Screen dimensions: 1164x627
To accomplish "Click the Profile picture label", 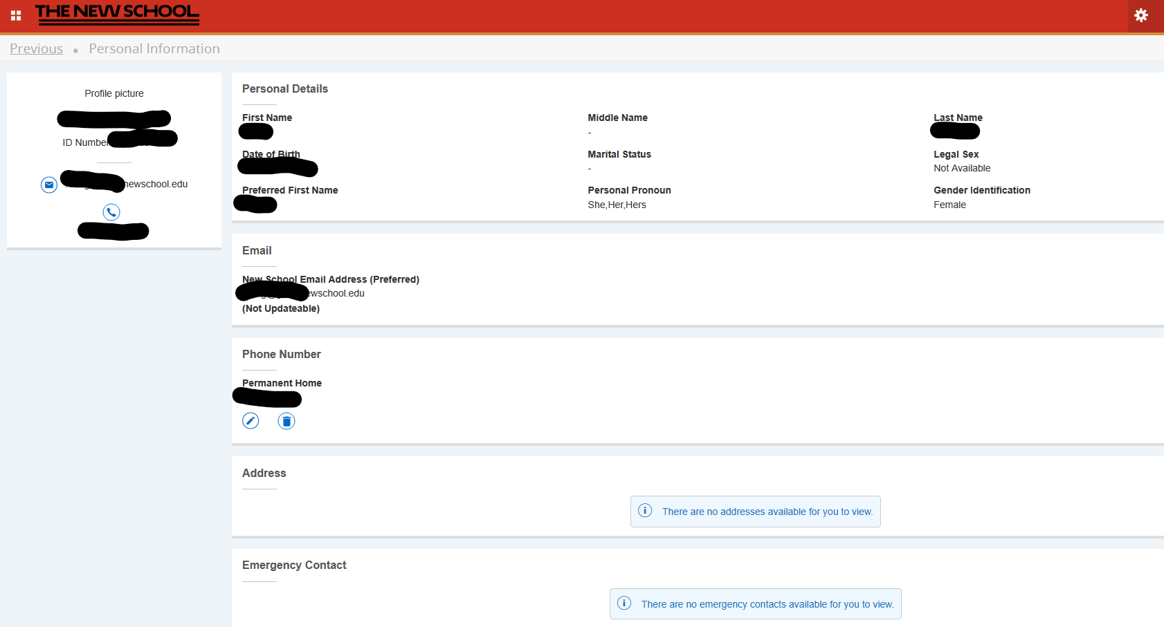I will (x=114, y=93).
